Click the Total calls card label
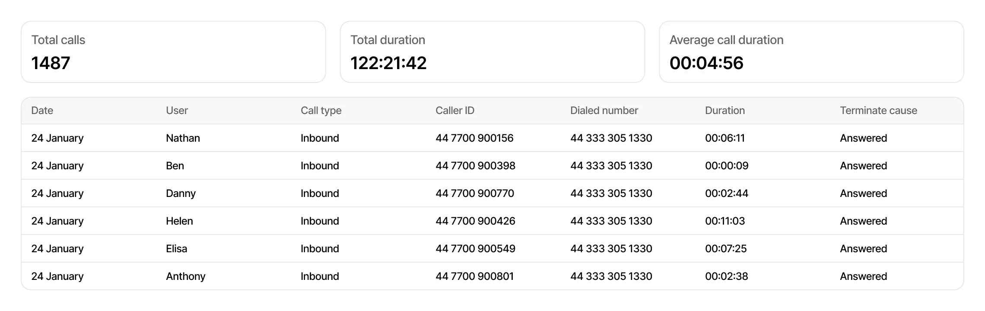The height and width of the screenshot is (311, 985). [x=58, y=40]
